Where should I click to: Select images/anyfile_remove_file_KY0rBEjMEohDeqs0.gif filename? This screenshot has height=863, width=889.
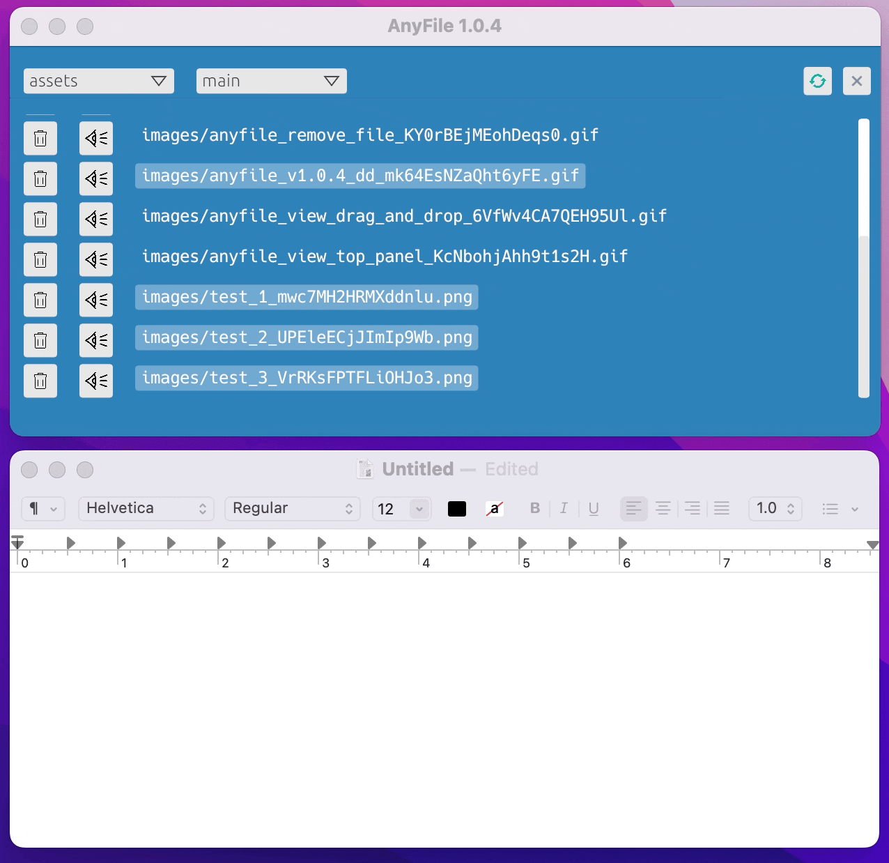pyautogui.click(x=370, y=135)
